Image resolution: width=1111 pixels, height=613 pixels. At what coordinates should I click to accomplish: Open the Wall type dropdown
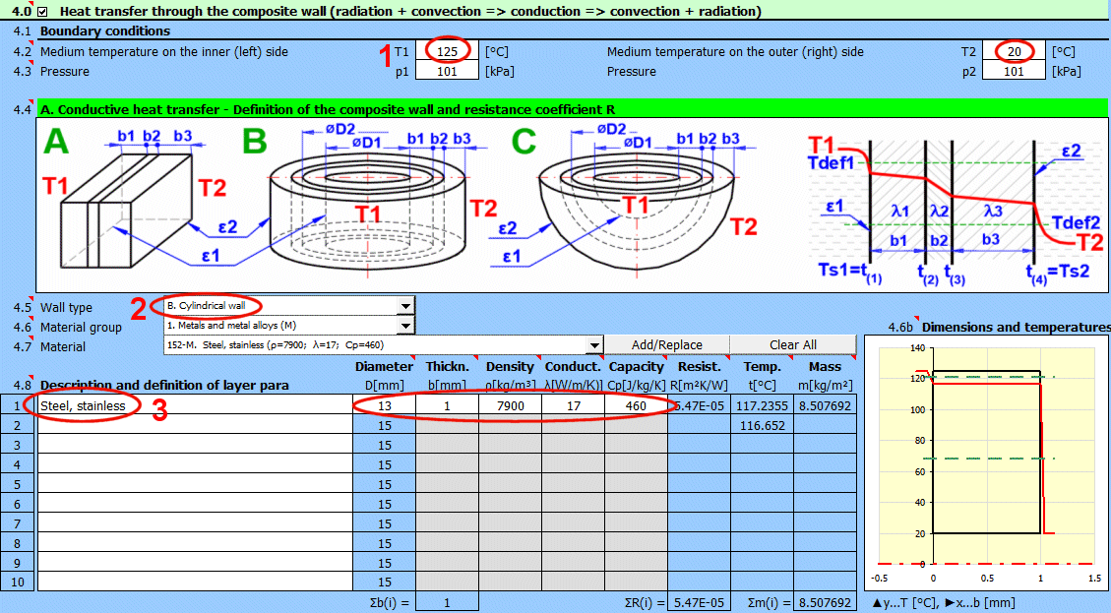[x=405, y=307]
